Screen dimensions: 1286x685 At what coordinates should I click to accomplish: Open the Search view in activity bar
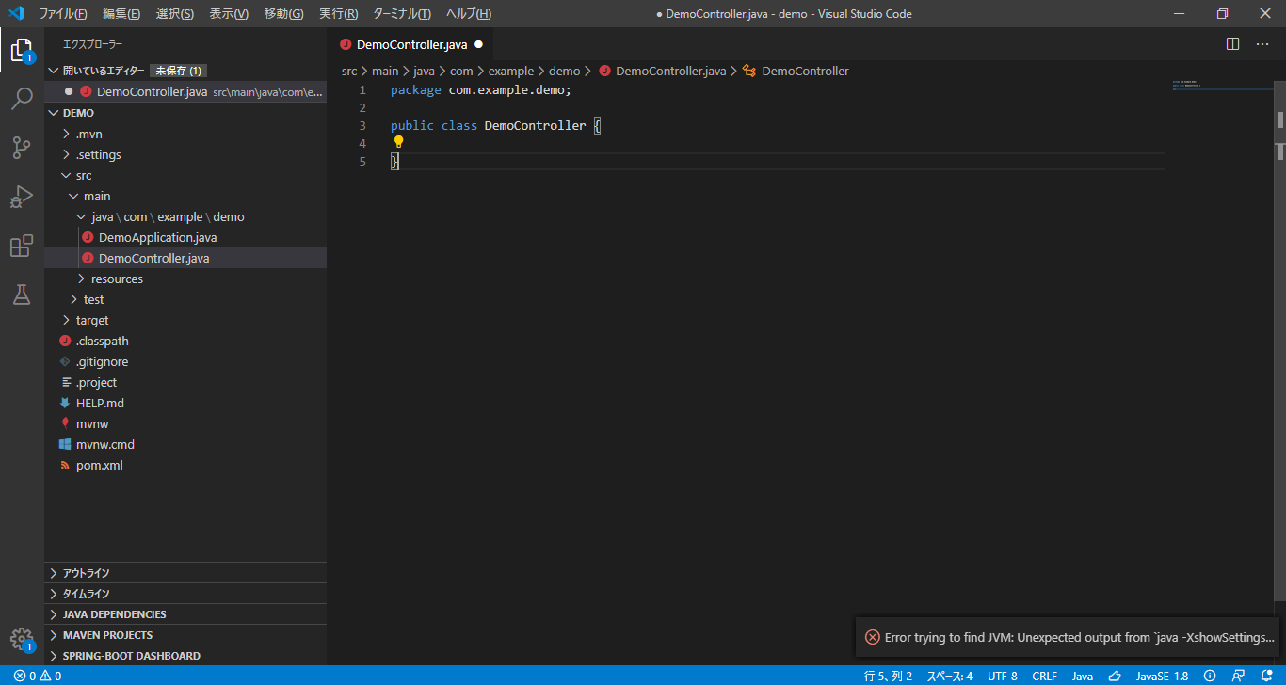22,99
